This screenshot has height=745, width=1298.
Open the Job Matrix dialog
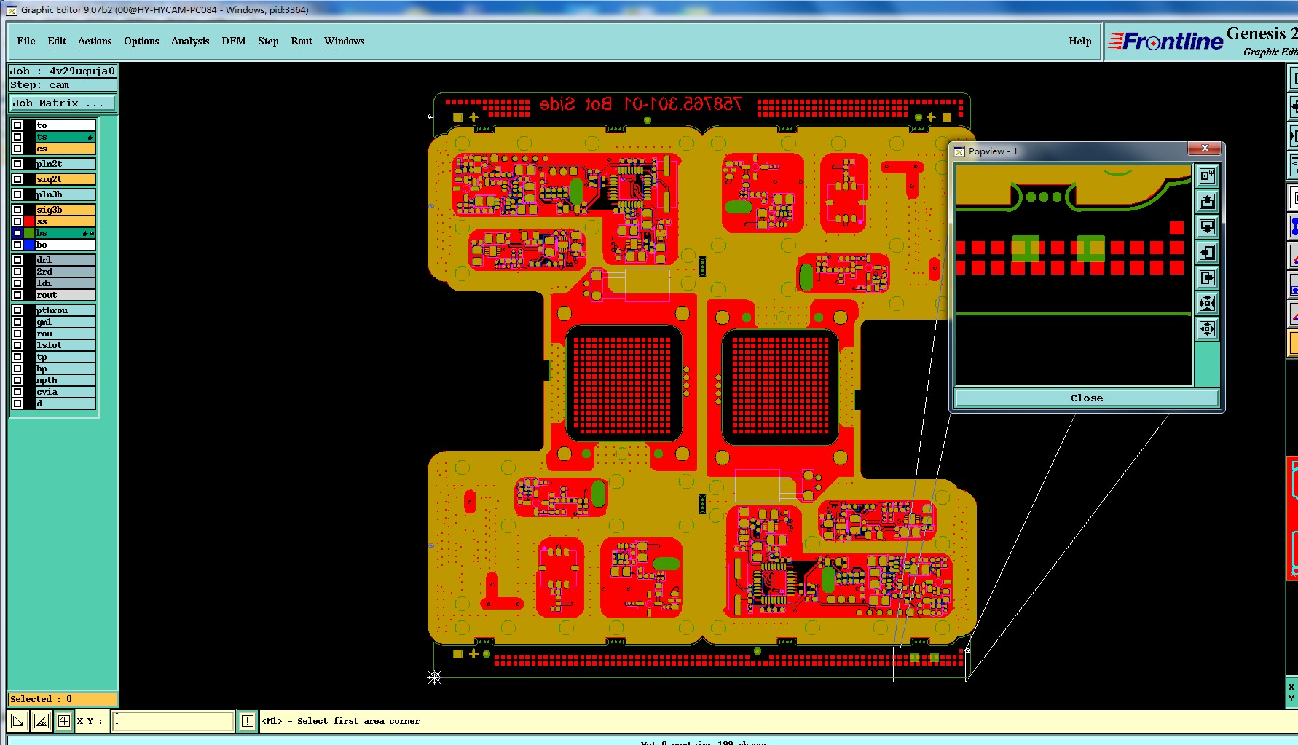point(63,103)
